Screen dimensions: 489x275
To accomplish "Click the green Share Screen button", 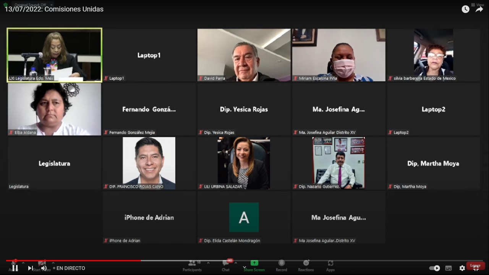I will point(254,265).
